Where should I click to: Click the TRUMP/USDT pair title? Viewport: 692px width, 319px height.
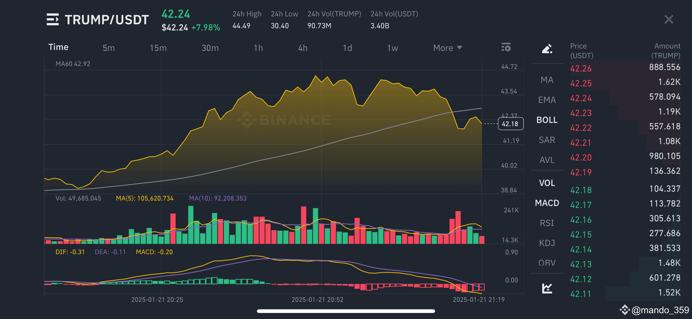tap(107, 20)
